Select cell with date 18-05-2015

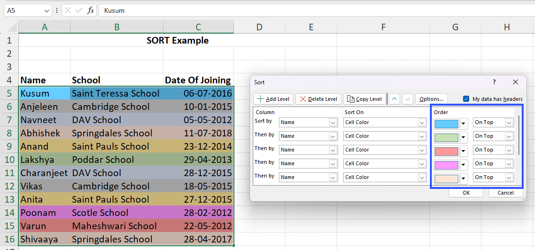click(x=198, y=186)
